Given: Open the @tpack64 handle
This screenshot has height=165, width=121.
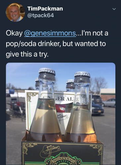Looking at the screenshot, I should (x=40, y=16).
